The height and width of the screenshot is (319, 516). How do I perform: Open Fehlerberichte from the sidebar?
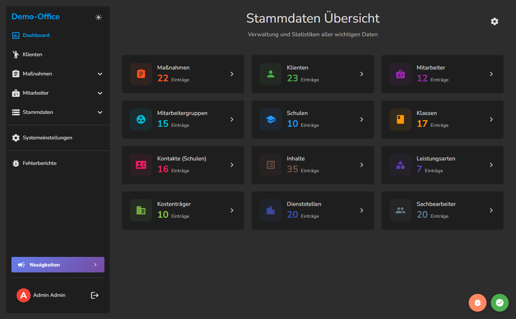39,163
